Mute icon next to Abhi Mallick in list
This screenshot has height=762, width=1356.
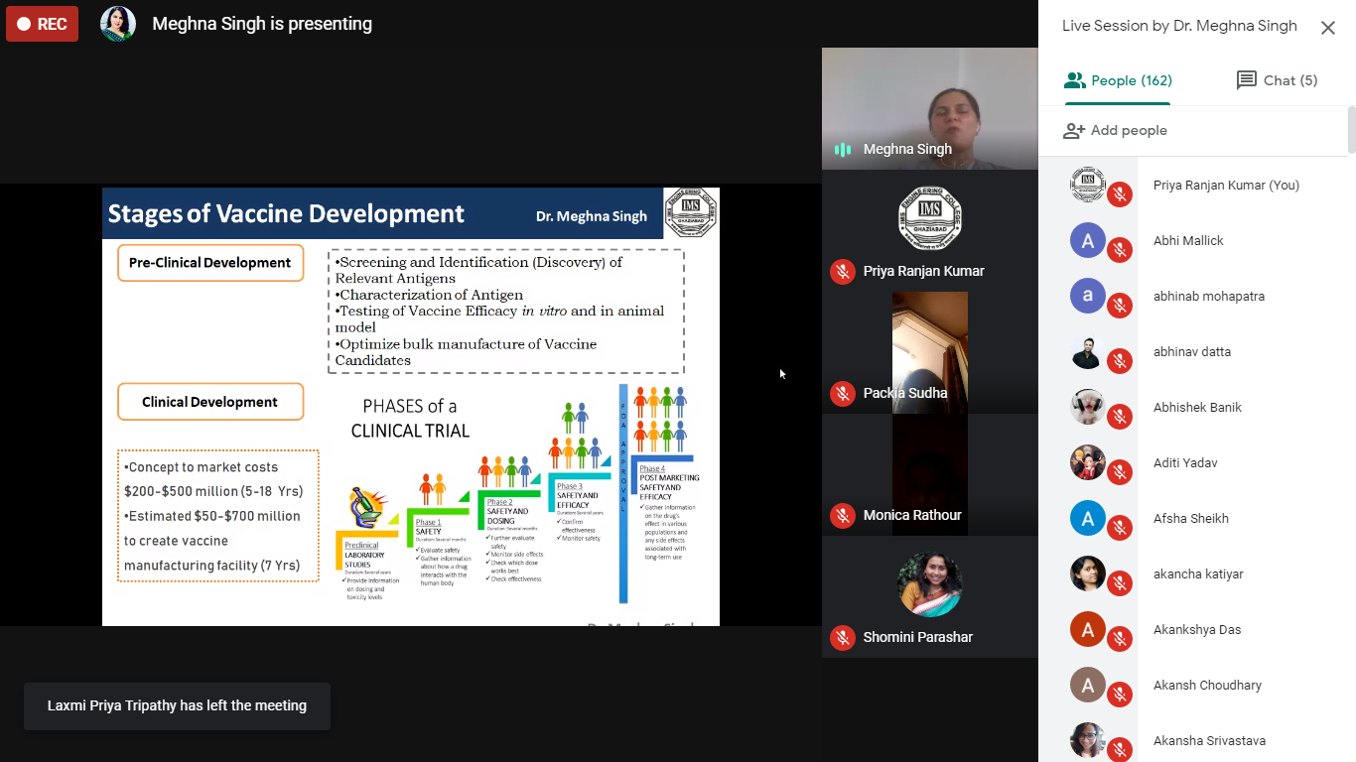click(x=1120, y=250)
